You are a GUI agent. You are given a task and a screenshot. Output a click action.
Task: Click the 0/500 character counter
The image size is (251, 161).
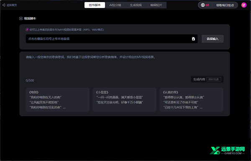pyautogui.click(x=30, y=80)
